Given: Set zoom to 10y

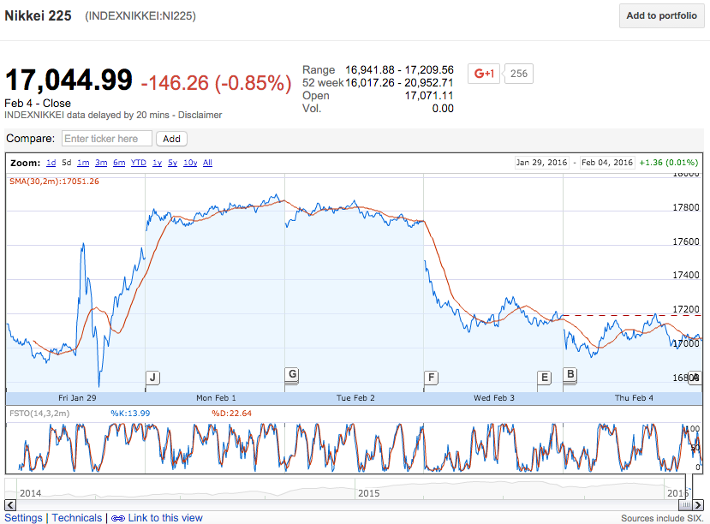Looking at the screenshot, I should 190,163.
